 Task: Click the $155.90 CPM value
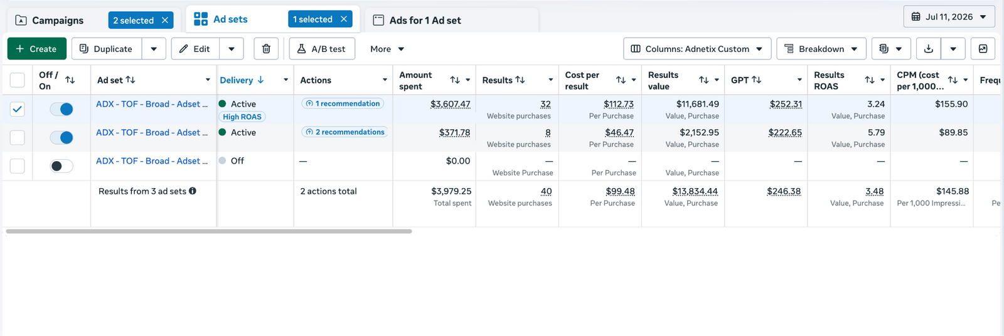pyautogui.click(x=951, y=104)
